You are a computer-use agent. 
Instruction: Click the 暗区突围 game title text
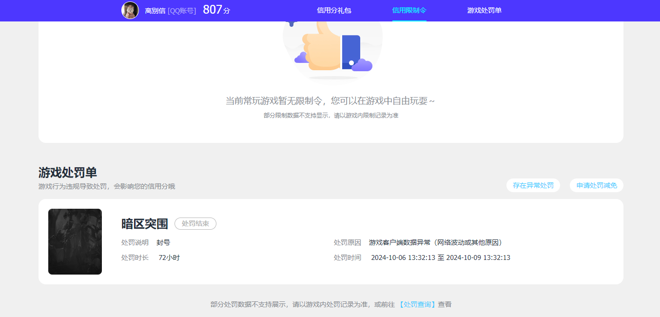tap(144, 223)
